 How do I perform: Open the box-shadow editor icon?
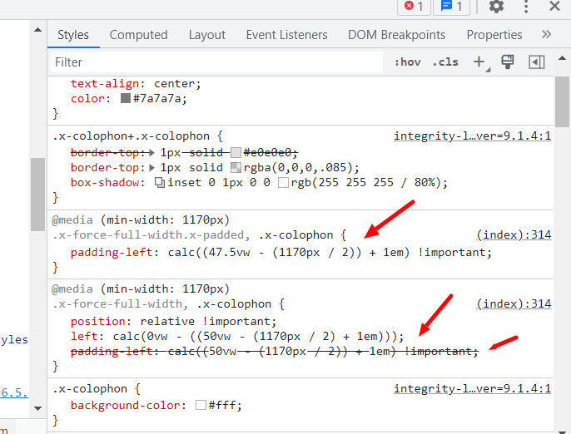[160, 183]
